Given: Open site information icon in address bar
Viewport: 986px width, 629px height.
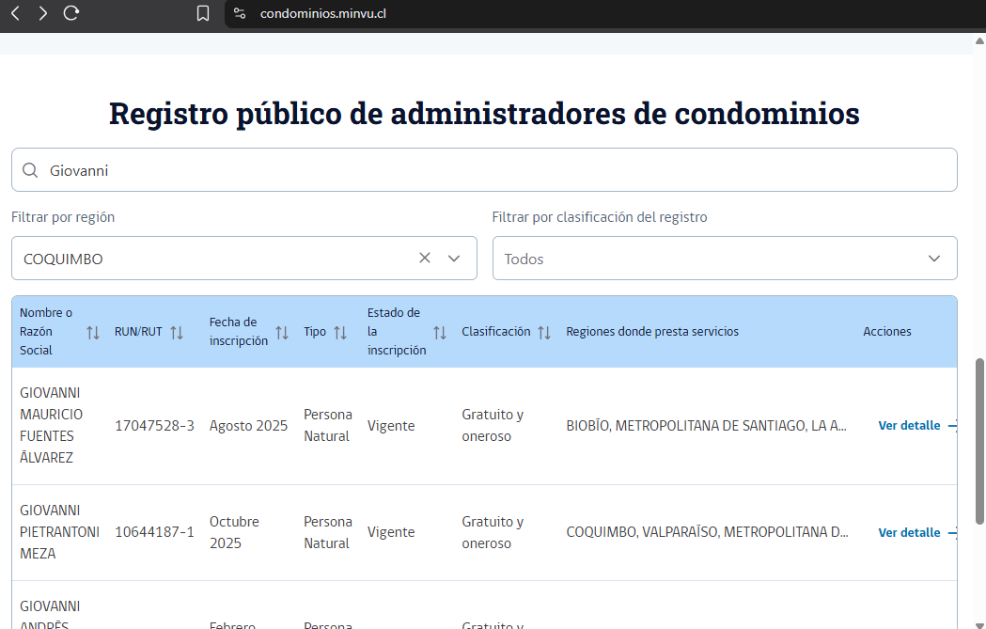Looking at the screenshot, I should pos(240,13).
